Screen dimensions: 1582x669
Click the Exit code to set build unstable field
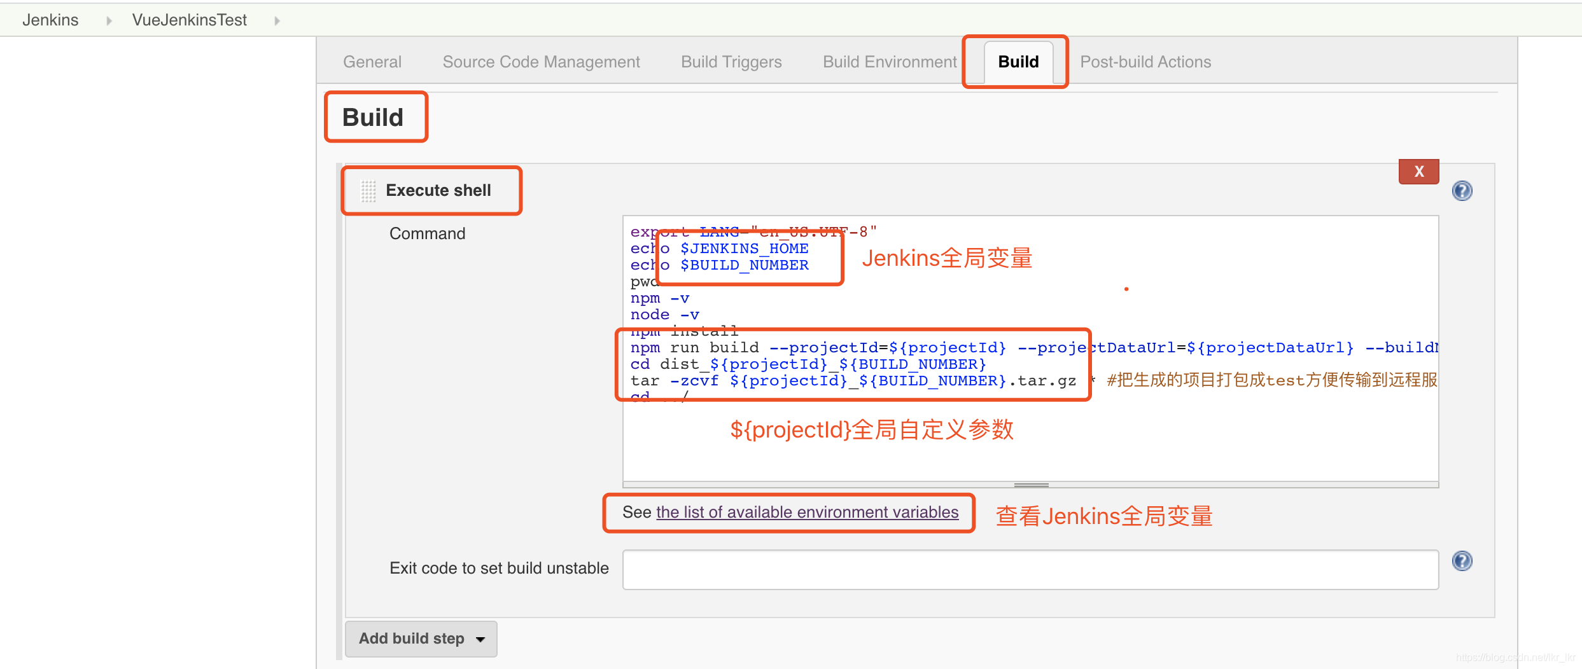tap(1030, 570)
